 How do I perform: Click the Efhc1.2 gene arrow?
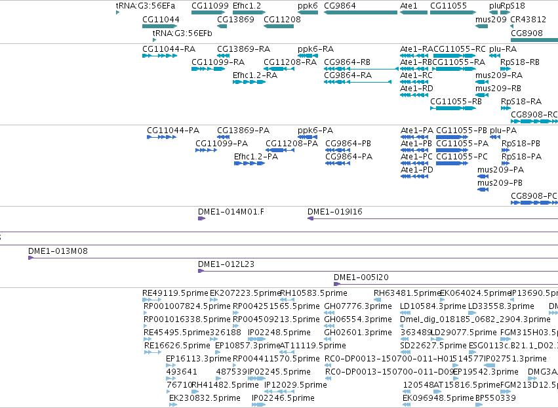pyautogui.click(x=249, y=12)
